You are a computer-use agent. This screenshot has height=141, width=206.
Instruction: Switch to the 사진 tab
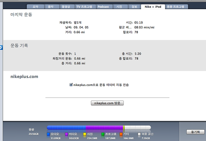[x=119, y=7]
